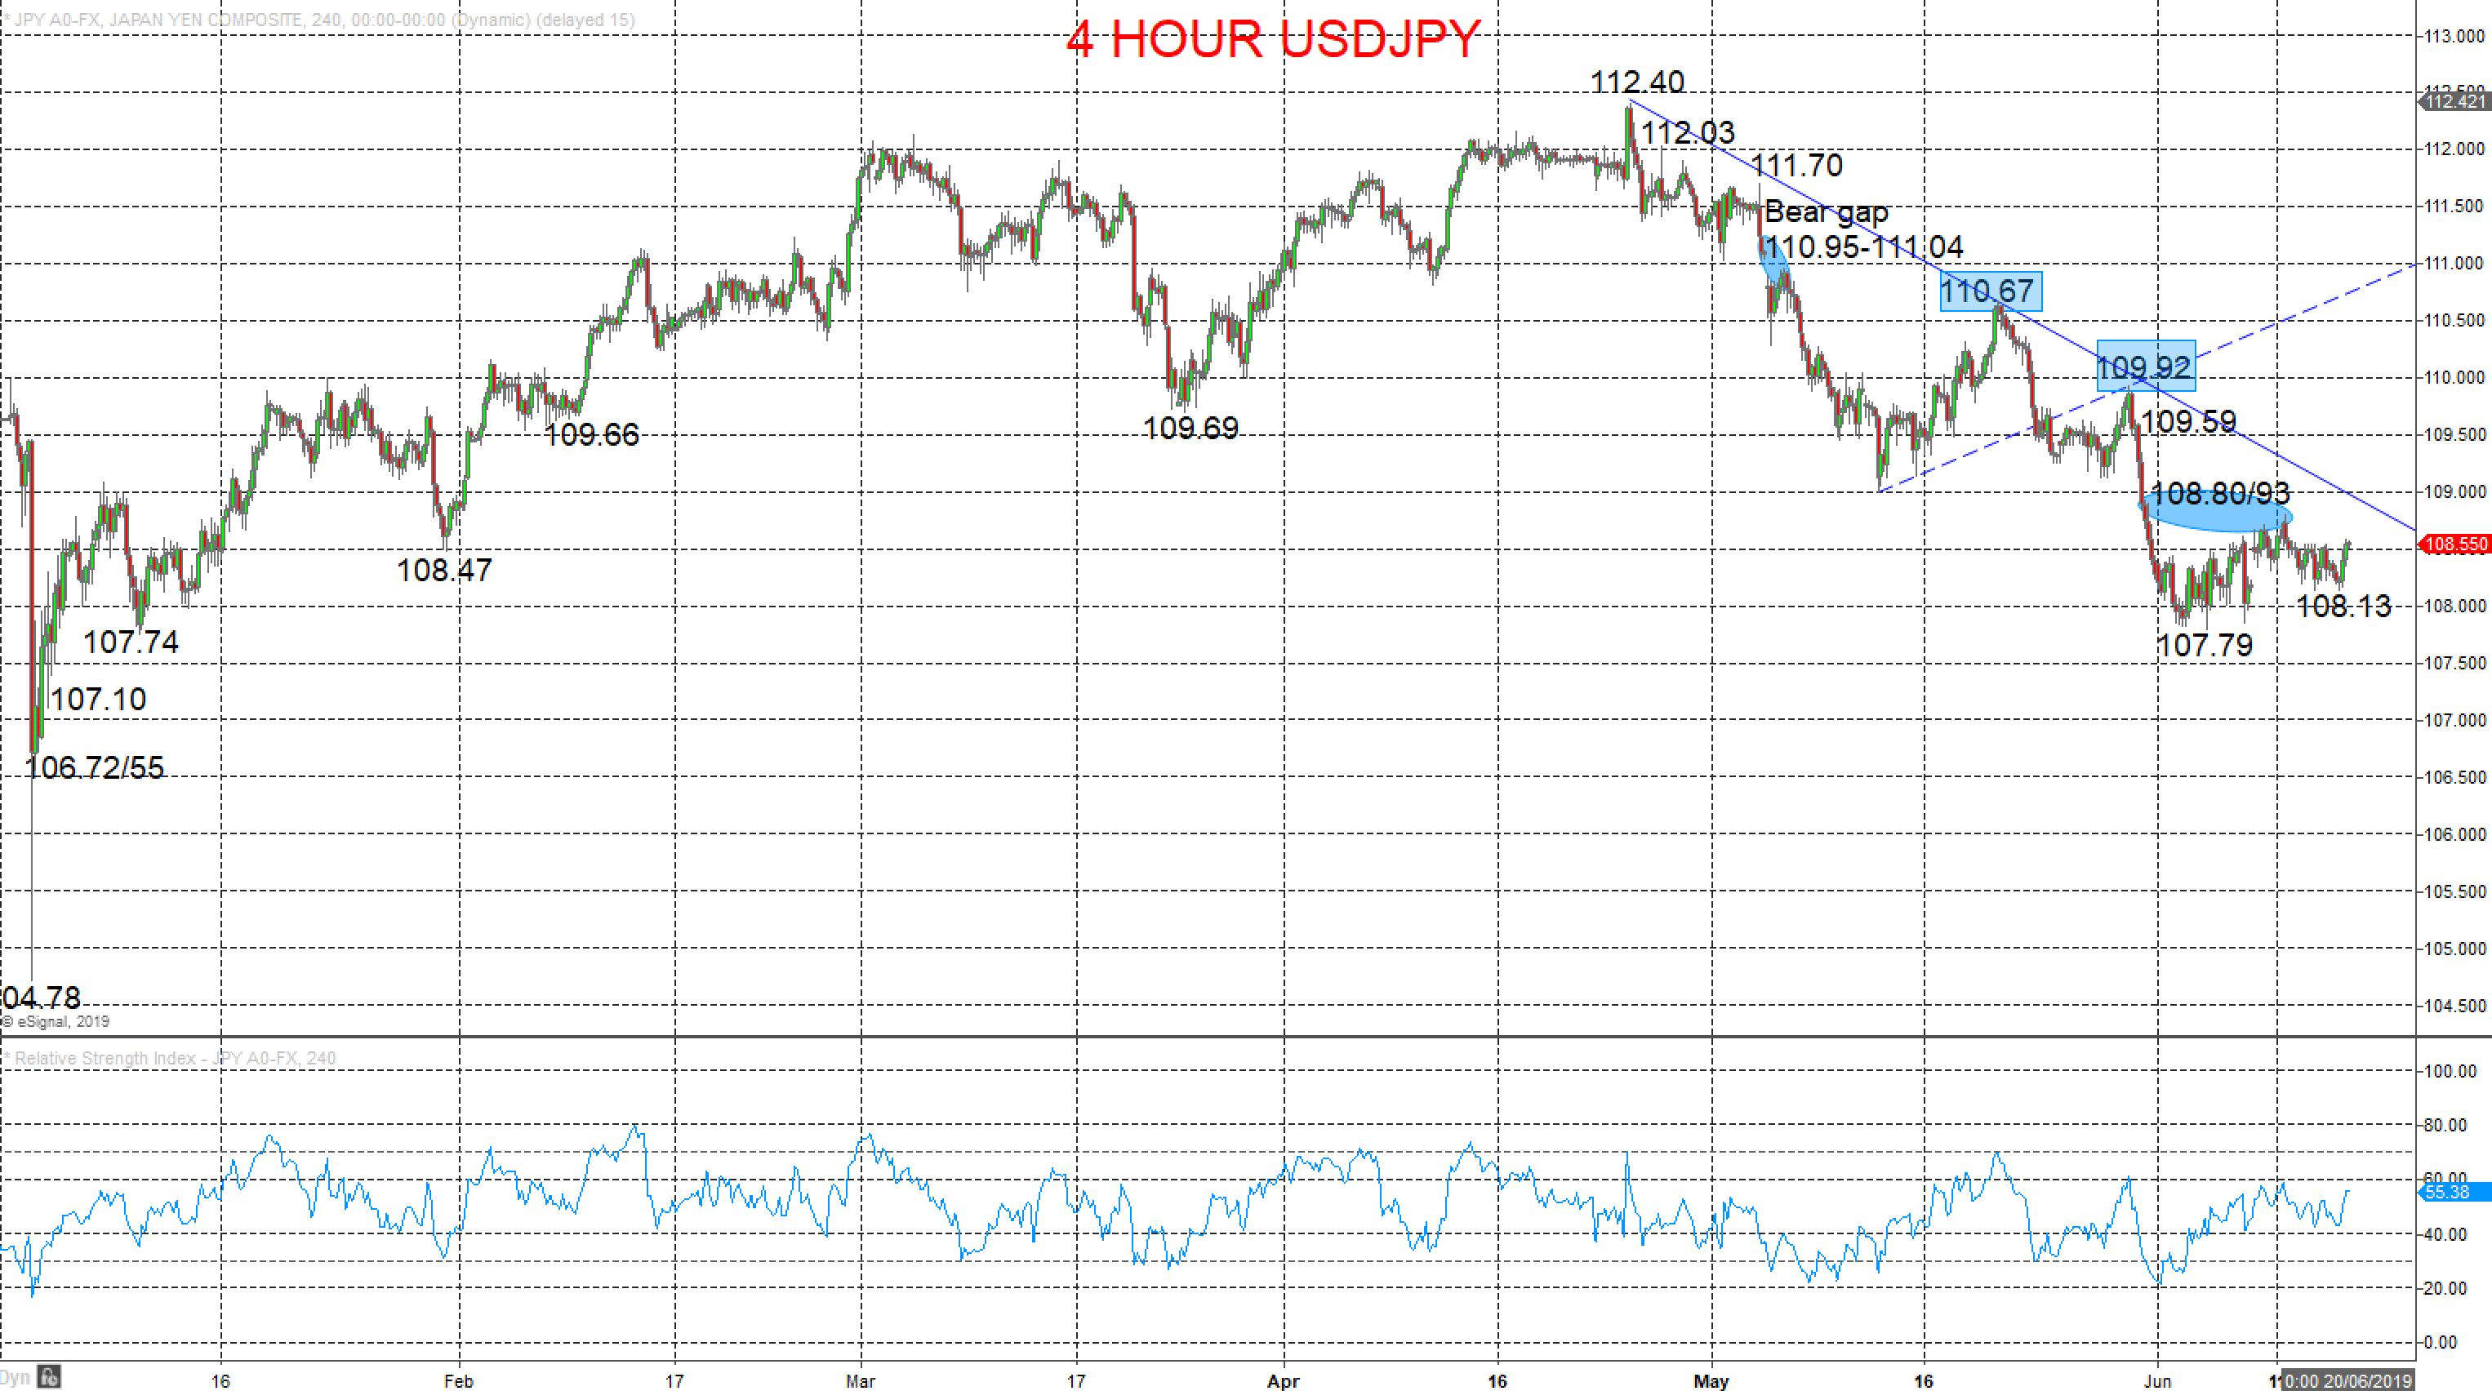Click the eSignal 2019 copyright label
This screenshot has width=2492, height=1391.
click(x=56, y=1021)
